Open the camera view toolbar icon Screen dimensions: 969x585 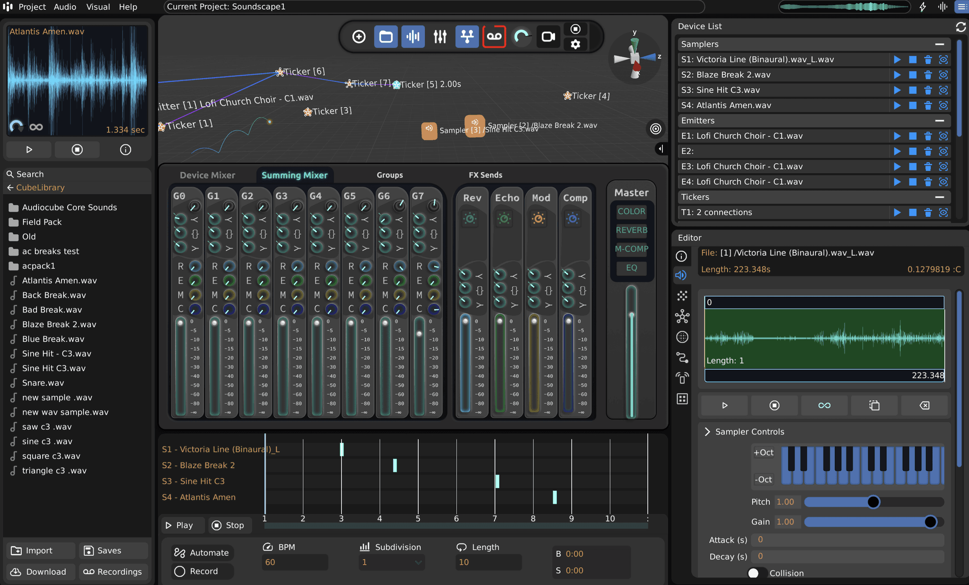(x=547, y=36)
